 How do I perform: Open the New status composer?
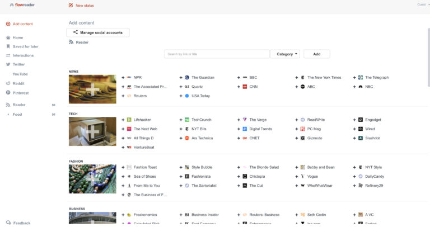(81, 6)
